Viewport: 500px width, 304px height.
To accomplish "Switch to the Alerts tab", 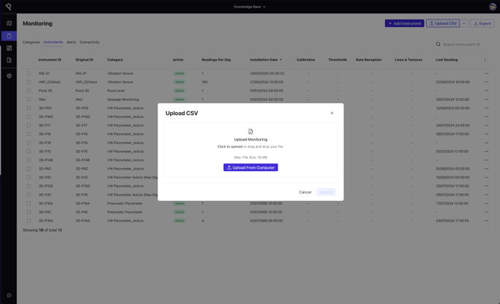I will (x=71, y=42).
